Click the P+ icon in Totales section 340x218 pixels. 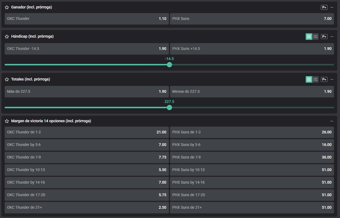(324, 79)
